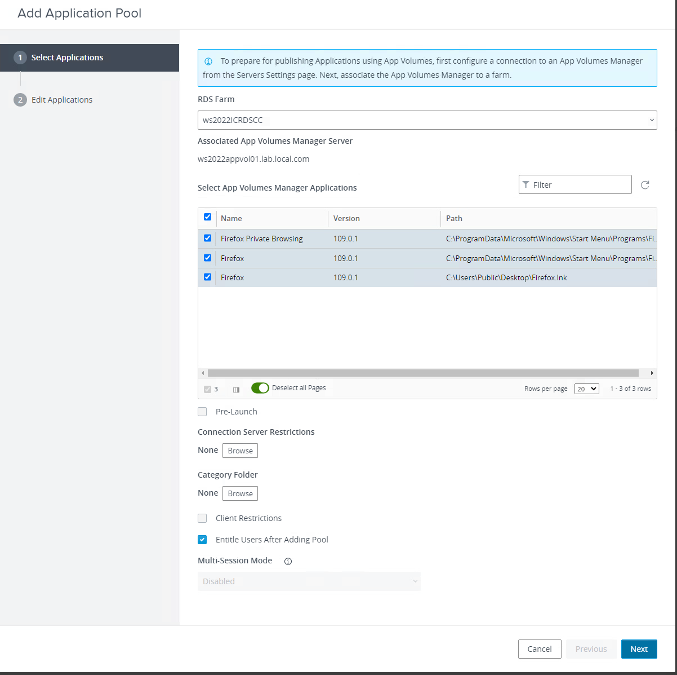This screenshot has width=677, height=675.
Task: Sort by the Name column header
Action: (231, 218)
